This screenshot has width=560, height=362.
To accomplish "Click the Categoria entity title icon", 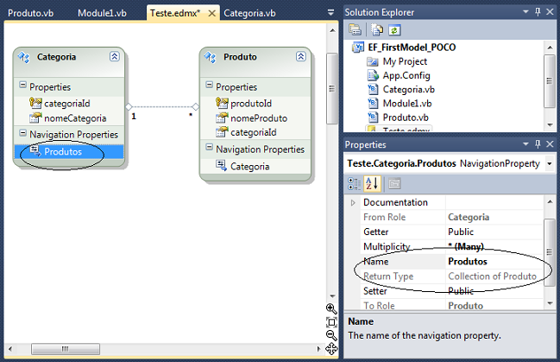I will pos(24,57).
